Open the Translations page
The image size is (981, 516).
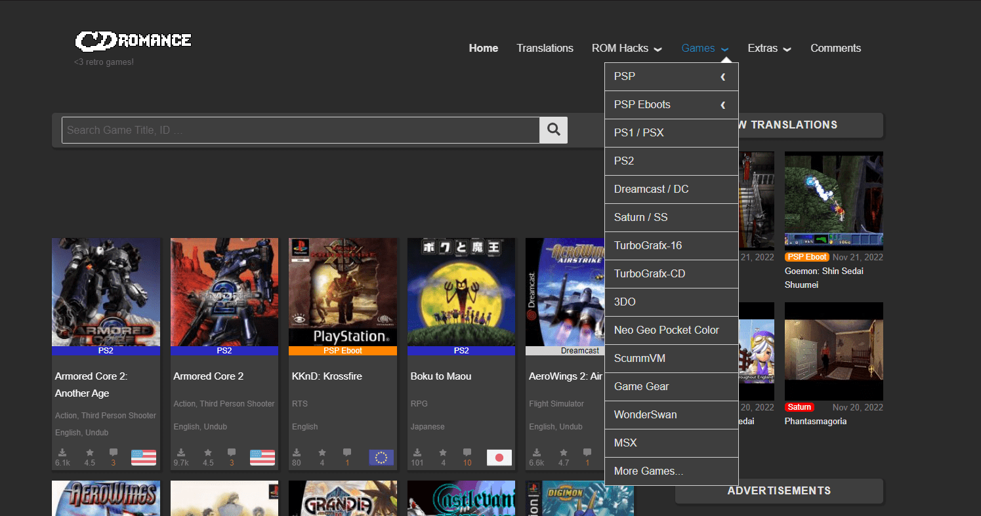[545, 48]
